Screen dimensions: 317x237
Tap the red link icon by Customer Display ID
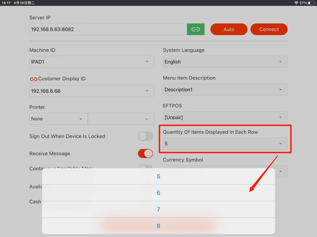[33, 79]
